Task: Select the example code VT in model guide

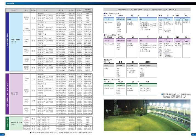Action: 109,82
